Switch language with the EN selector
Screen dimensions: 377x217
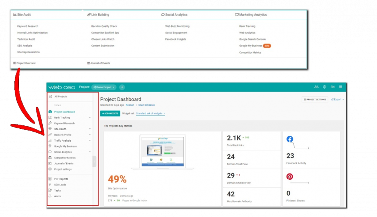tap(332, 87)
